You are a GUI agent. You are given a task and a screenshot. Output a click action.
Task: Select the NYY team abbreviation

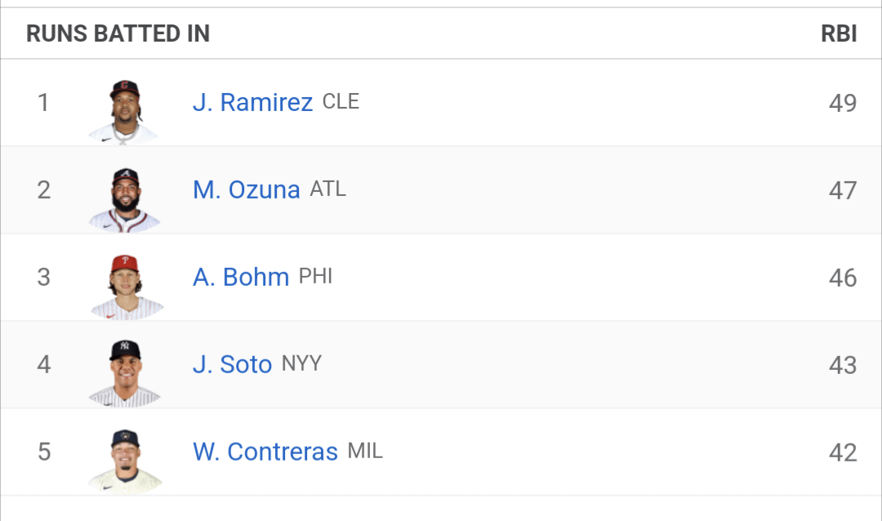[x=301, y=363]
